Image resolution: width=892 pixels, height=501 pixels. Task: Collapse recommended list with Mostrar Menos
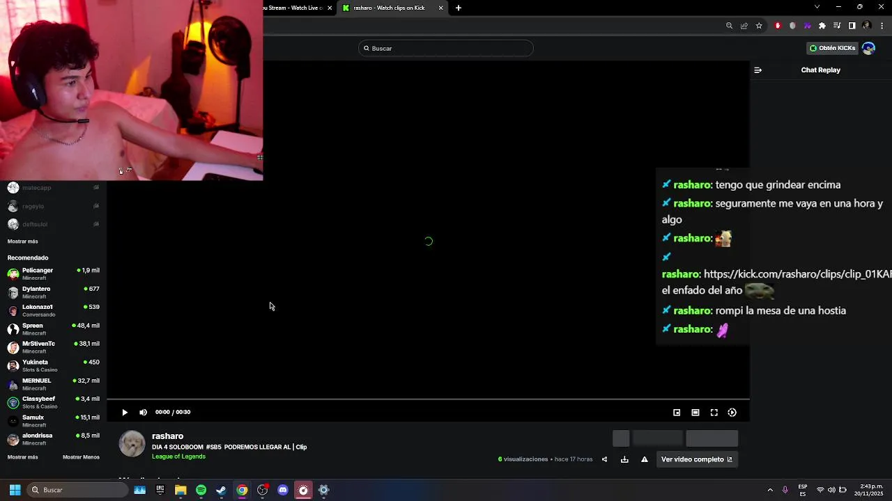pyautogui.click(x=81, y=457)
